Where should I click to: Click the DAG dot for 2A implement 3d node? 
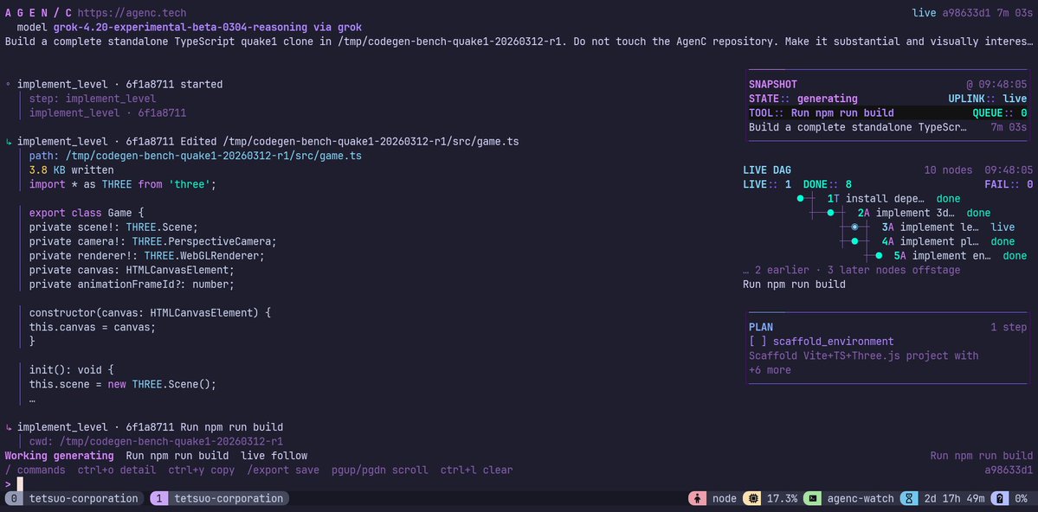[831, 213]
